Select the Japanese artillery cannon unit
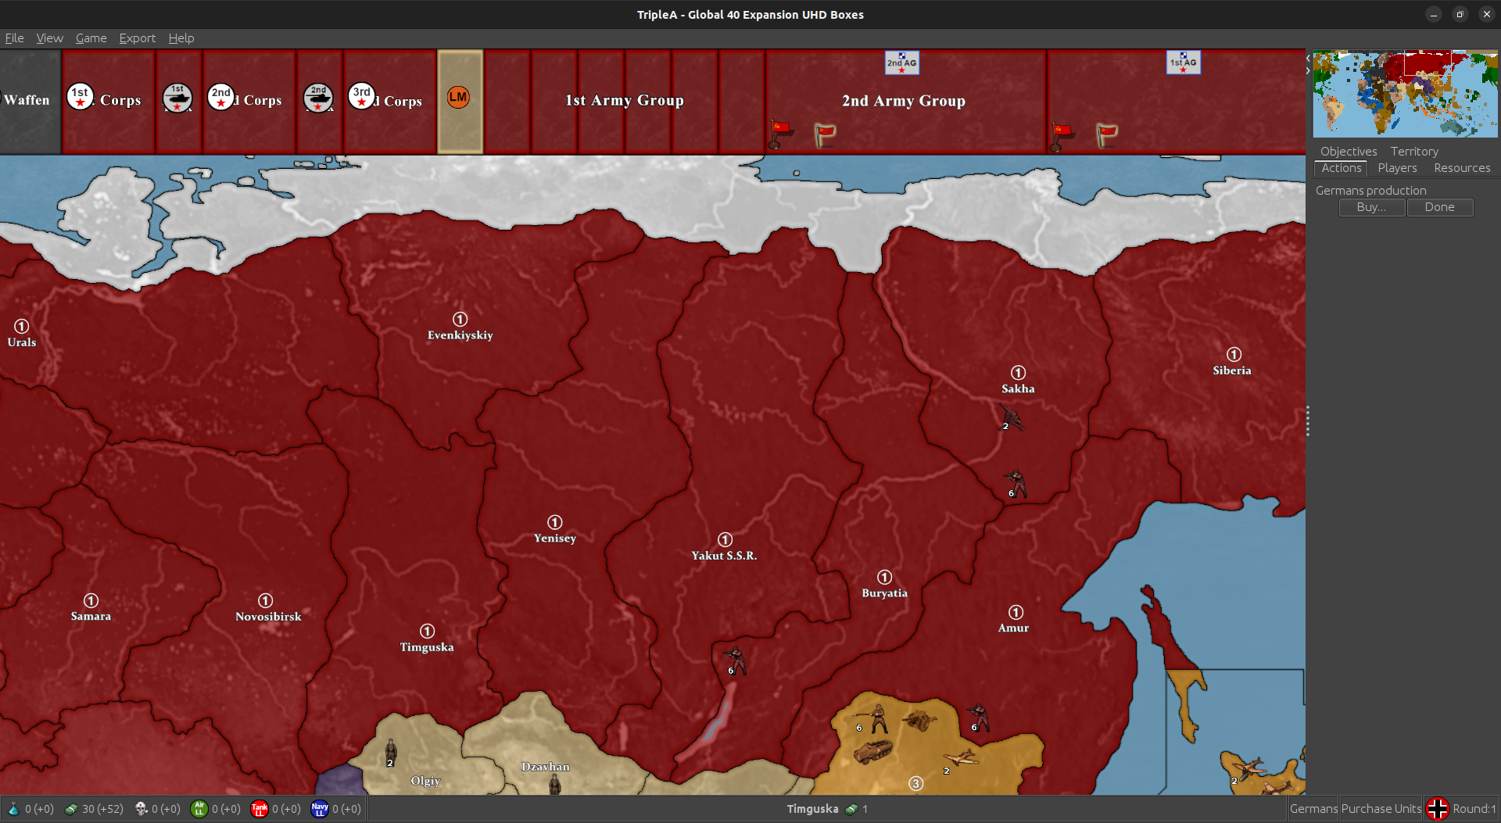Image resolution: width=1501 pixels, height=823 pixels. pyautogui.click(x=920, y=720)
